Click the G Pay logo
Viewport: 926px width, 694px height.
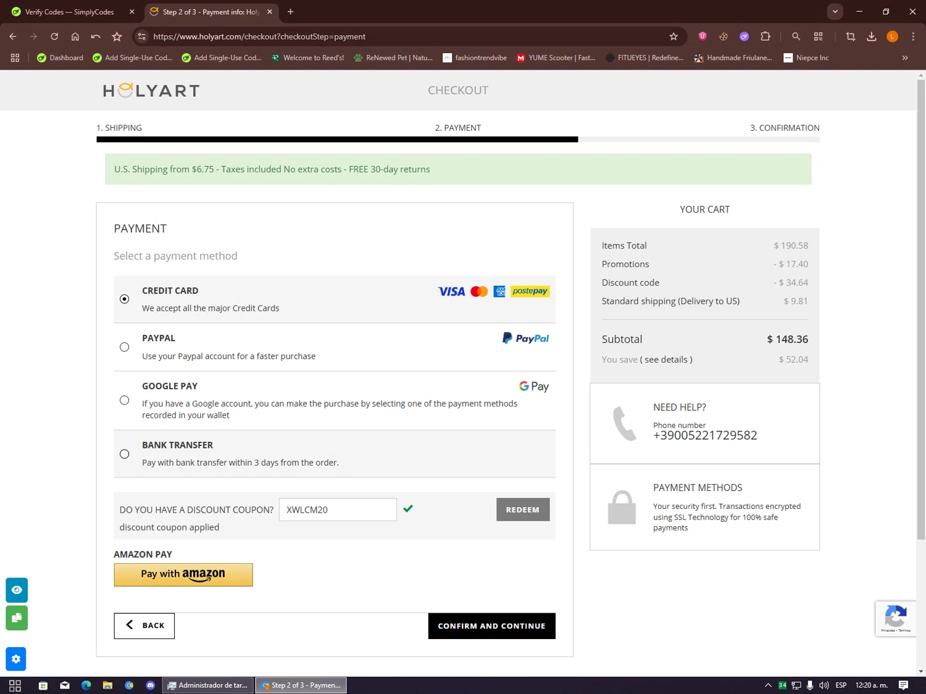(534, 386)
